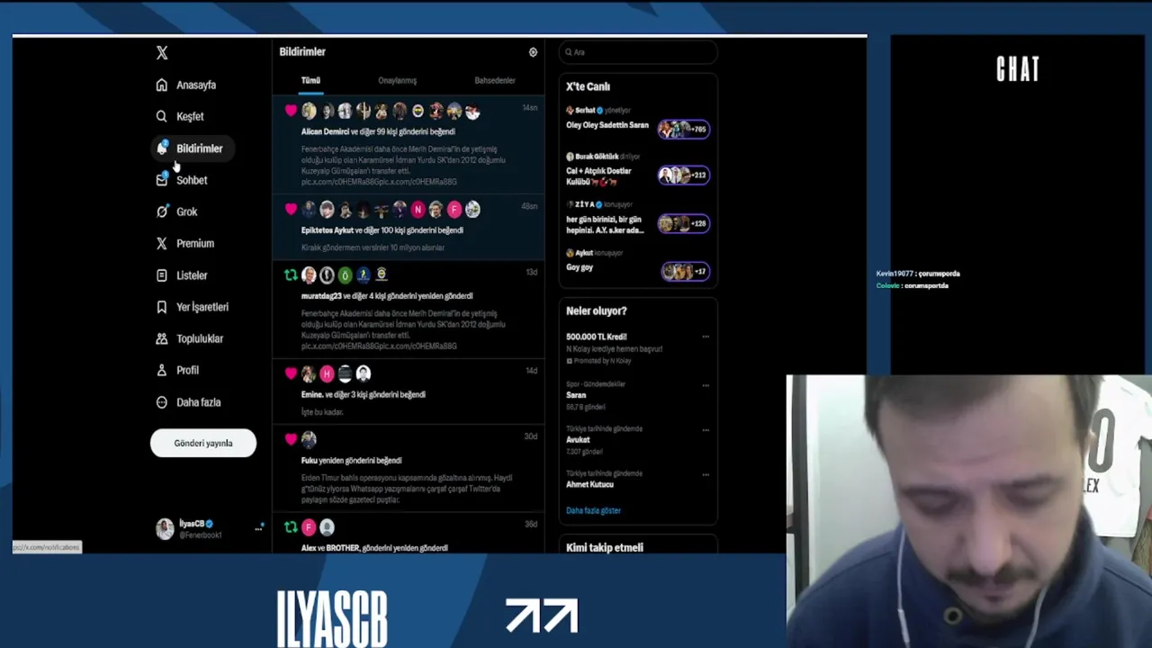Viewport: 1152px width, 648px height.
Task: Open the Avukat trending topic
Action: pos(637,440)
